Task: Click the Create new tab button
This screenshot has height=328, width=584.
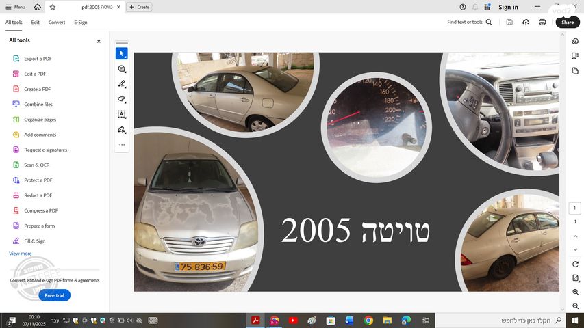Action: tap(139, 7)
